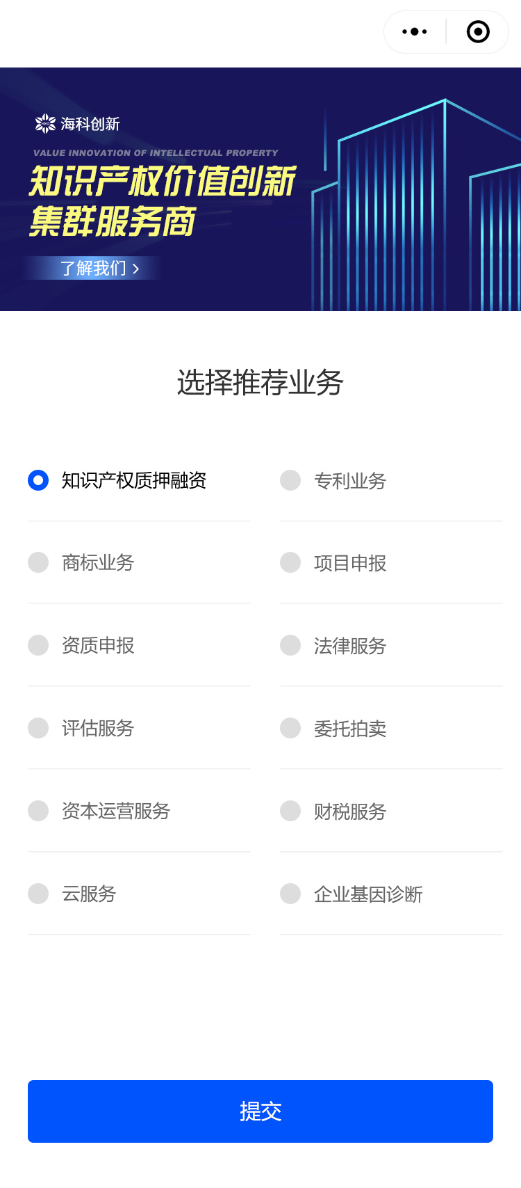Pick the 企业基因诊断 radio option
Viewport: 521px width, 1188px height.
290,894
